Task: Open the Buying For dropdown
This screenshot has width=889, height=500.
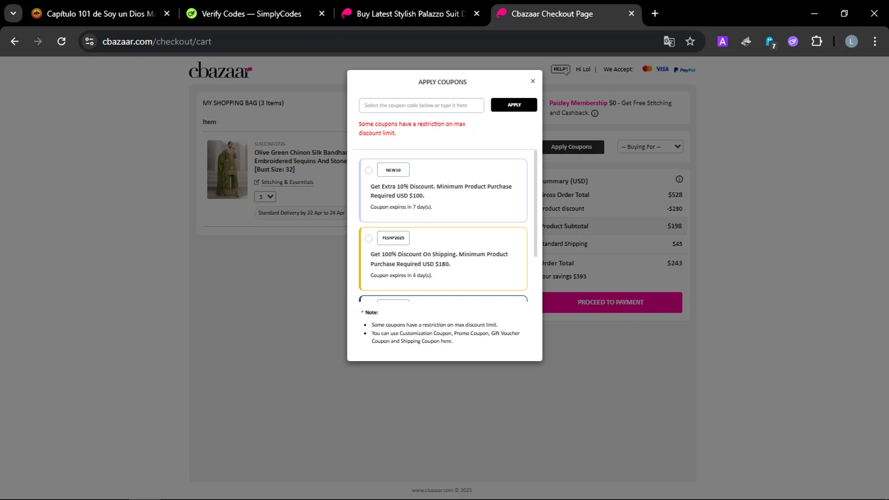Action: click(x=650, y=147)
